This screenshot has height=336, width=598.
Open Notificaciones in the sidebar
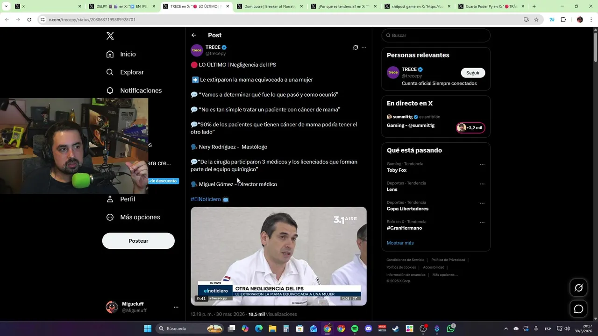pos(134,91)
